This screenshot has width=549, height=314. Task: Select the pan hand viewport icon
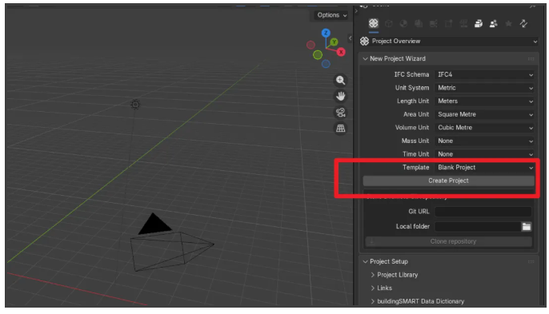pos(340,96)
